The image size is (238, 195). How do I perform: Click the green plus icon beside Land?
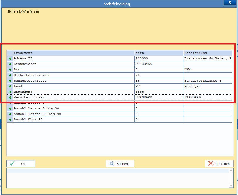click(x=10, y=86)
